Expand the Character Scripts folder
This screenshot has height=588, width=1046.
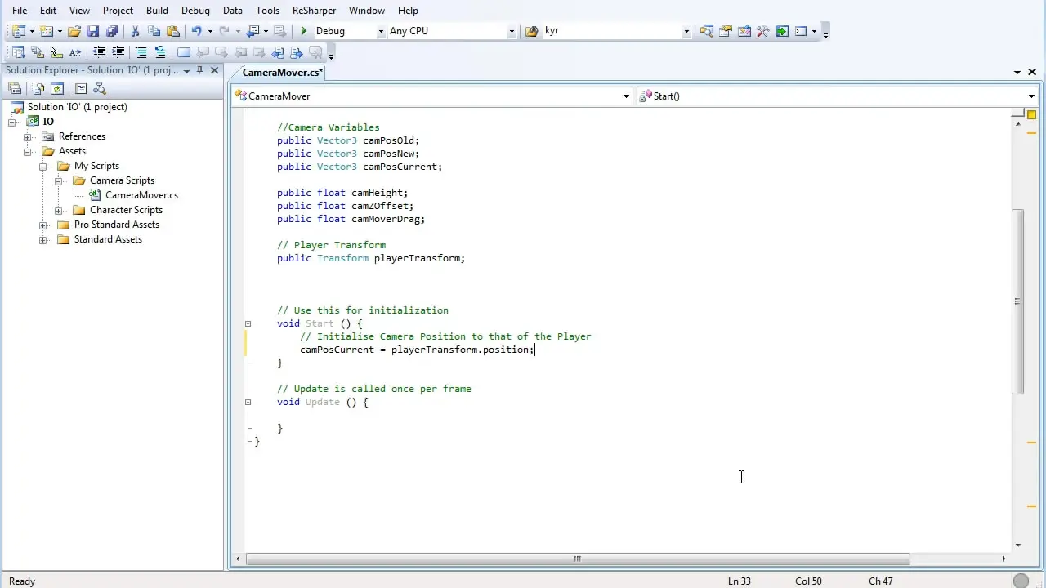click(x=59, y=210)
